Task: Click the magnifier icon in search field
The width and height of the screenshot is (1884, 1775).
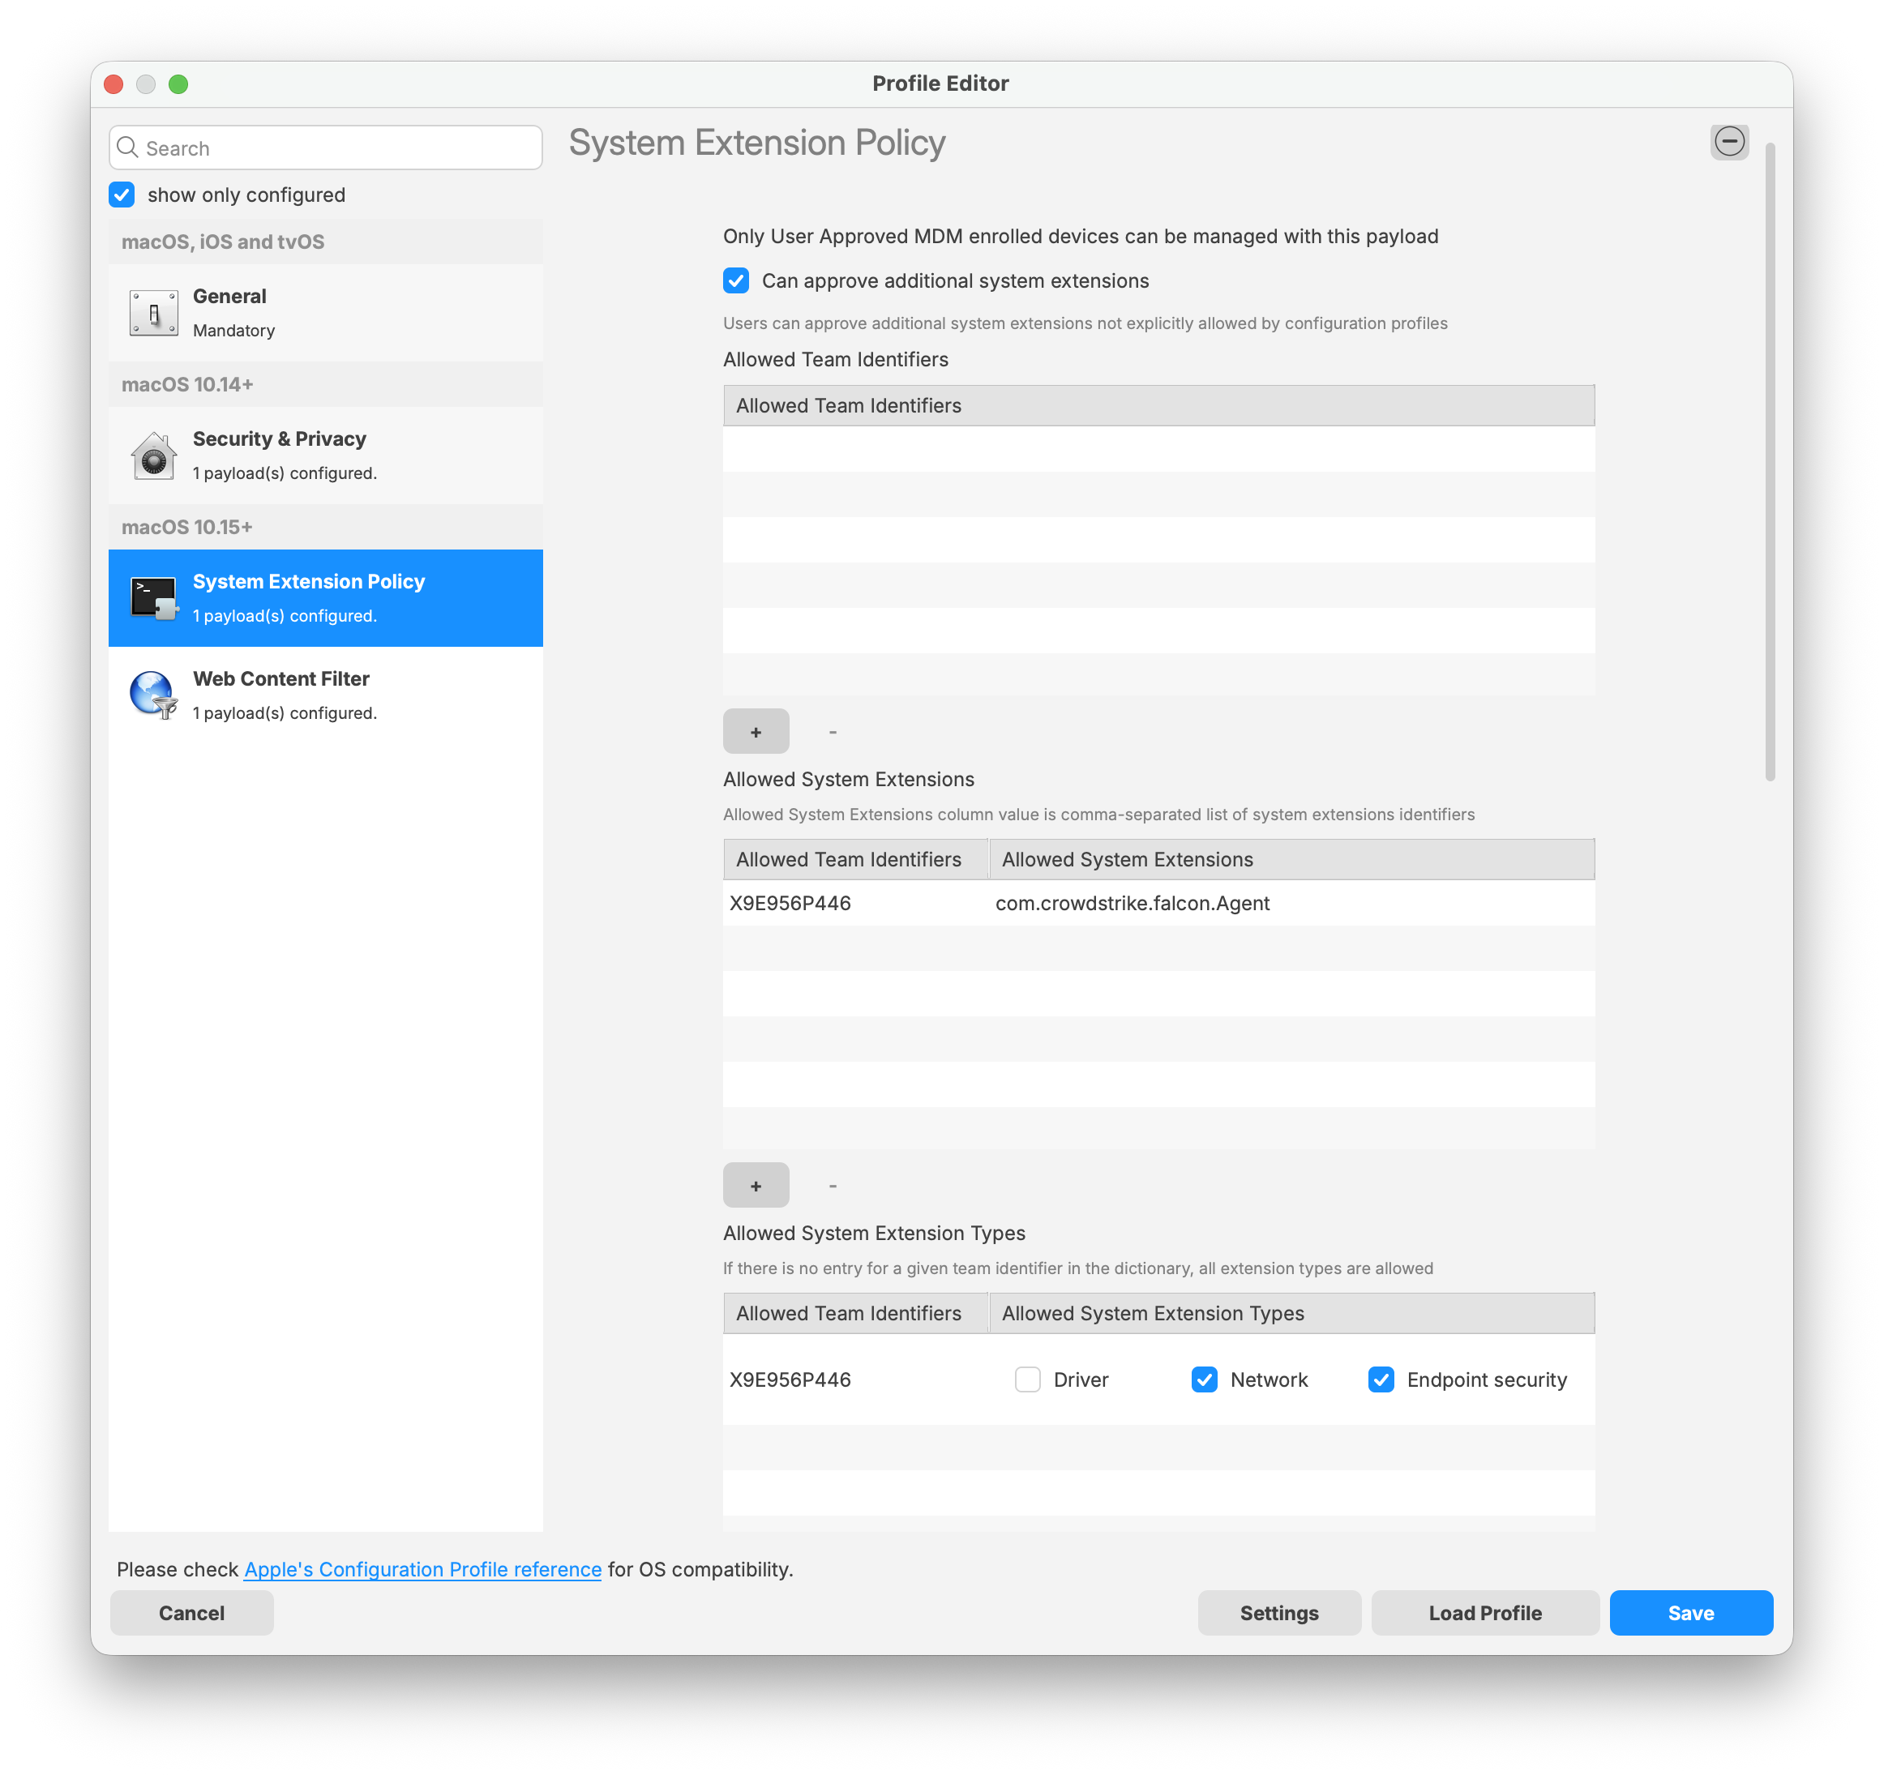Action: click(128, 148)
